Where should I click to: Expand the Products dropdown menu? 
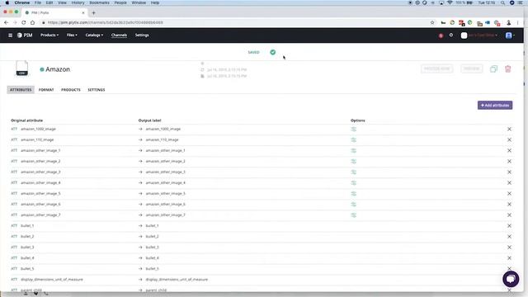click(49, 35)
